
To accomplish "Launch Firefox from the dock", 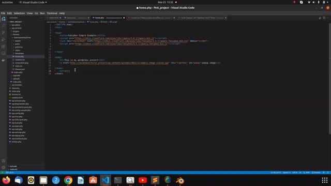I will (x=6, y=180).
